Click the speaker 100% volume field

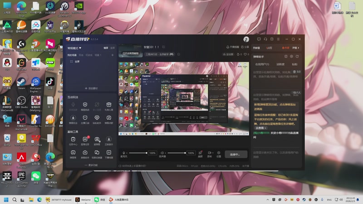191,153
